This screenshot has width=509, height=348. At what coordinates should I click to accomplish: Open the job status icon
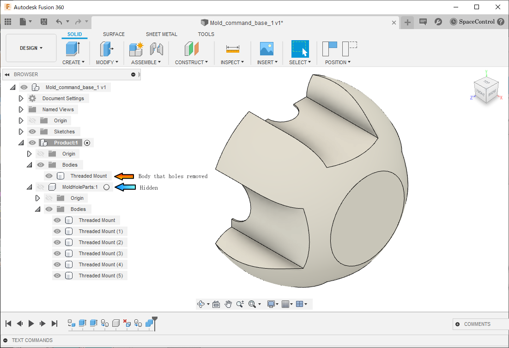tap(438, 22)
